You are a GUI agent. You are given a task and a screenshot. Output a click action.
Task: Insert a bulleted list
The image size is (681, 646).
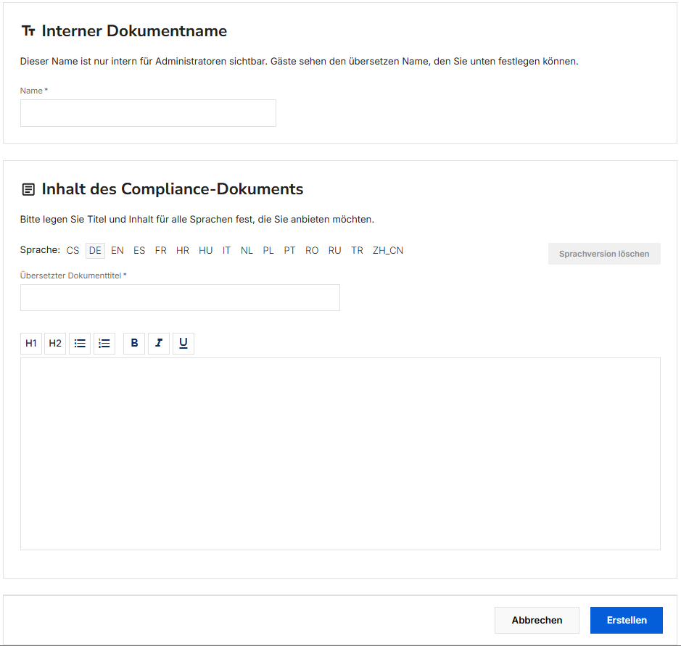(x=80, y=344)
